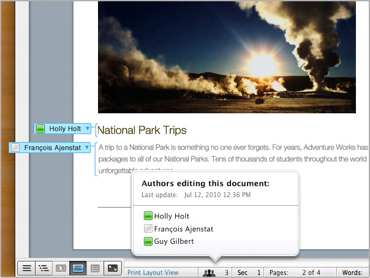This screenshot has height=278, width=370.
Task: Click the Print Layout View status text
Action: [x=153, y=272]
